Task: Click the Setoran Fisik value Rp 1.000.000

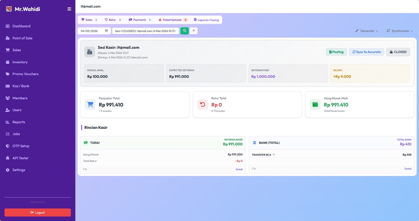Action: click(263, 76)
